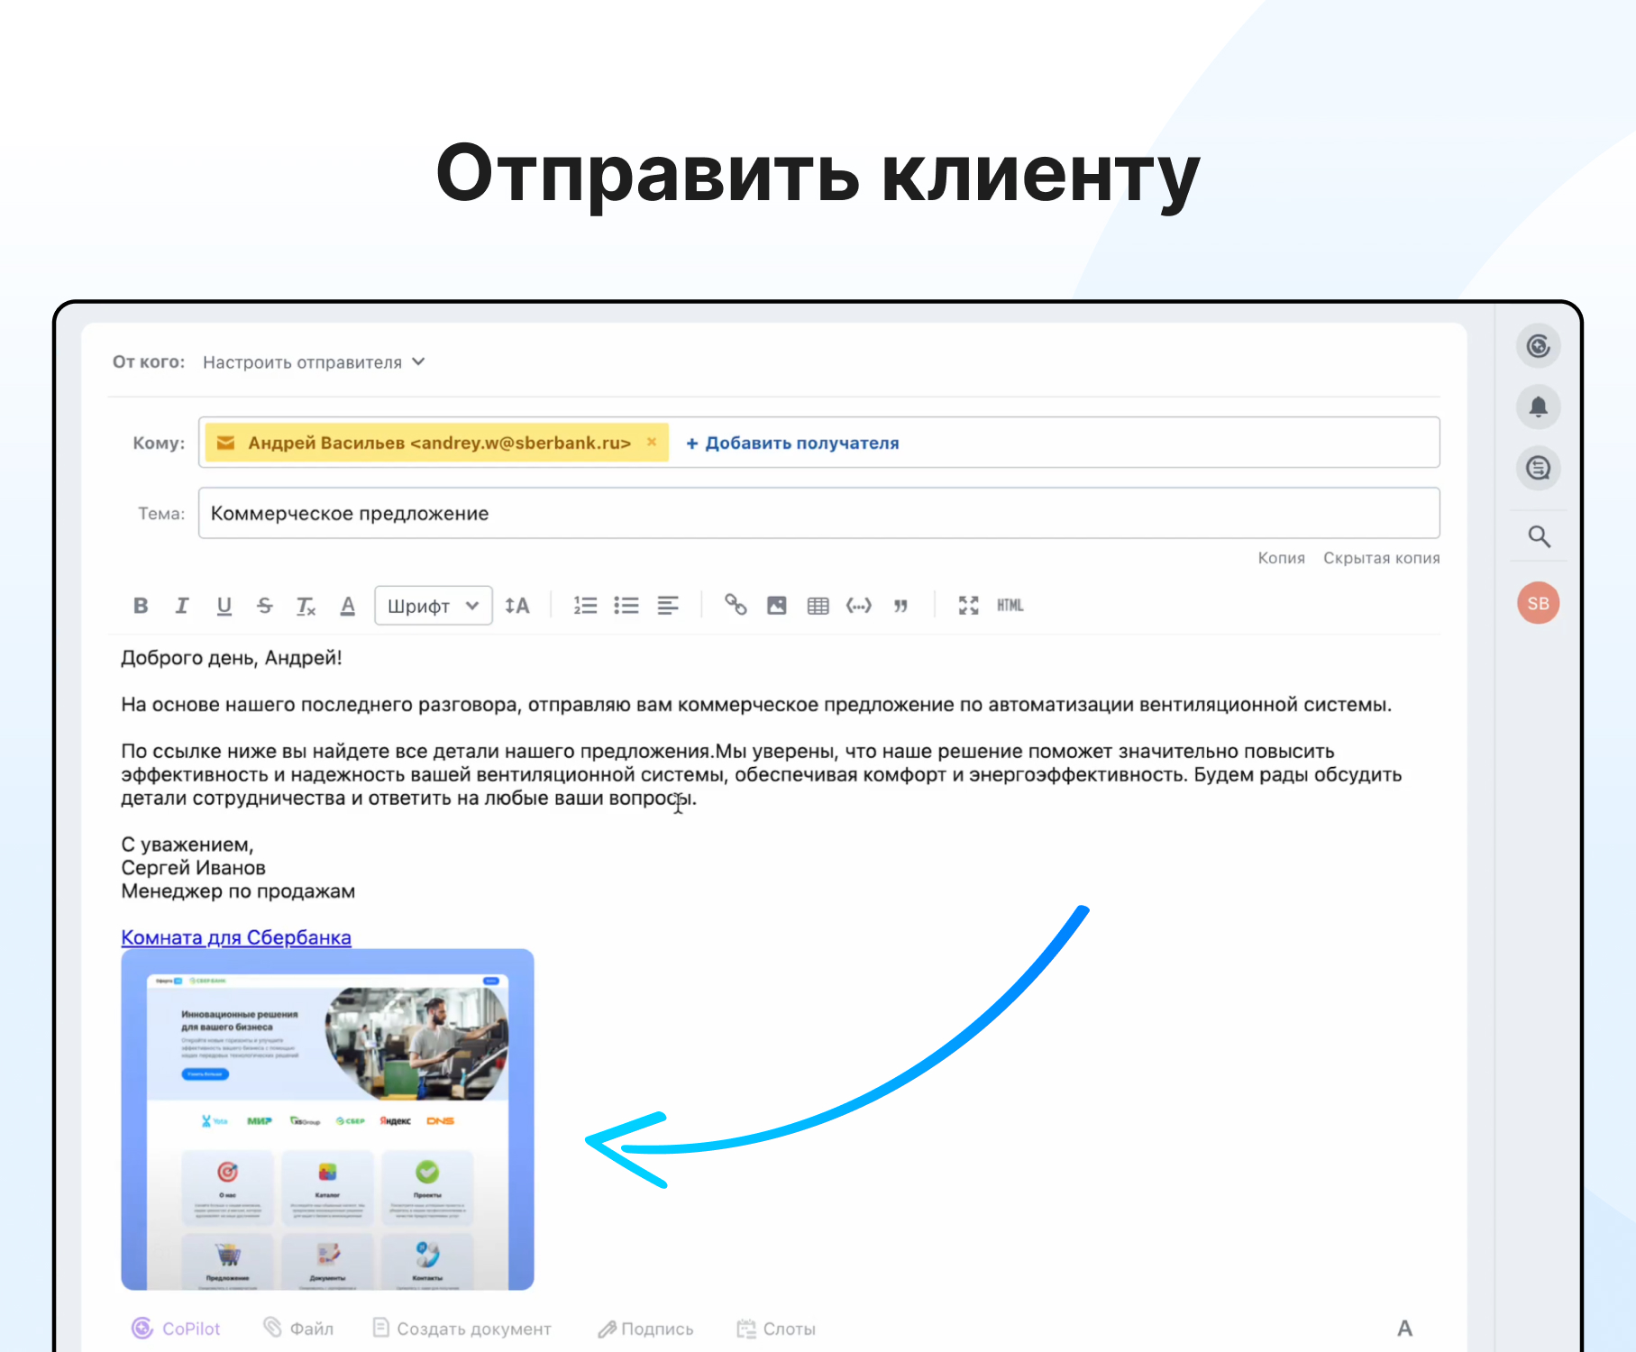Open CoPilot from the bottom bar
Image resolution: width=1636 pixels, height=1352 pixels.
click(177, 1329)
